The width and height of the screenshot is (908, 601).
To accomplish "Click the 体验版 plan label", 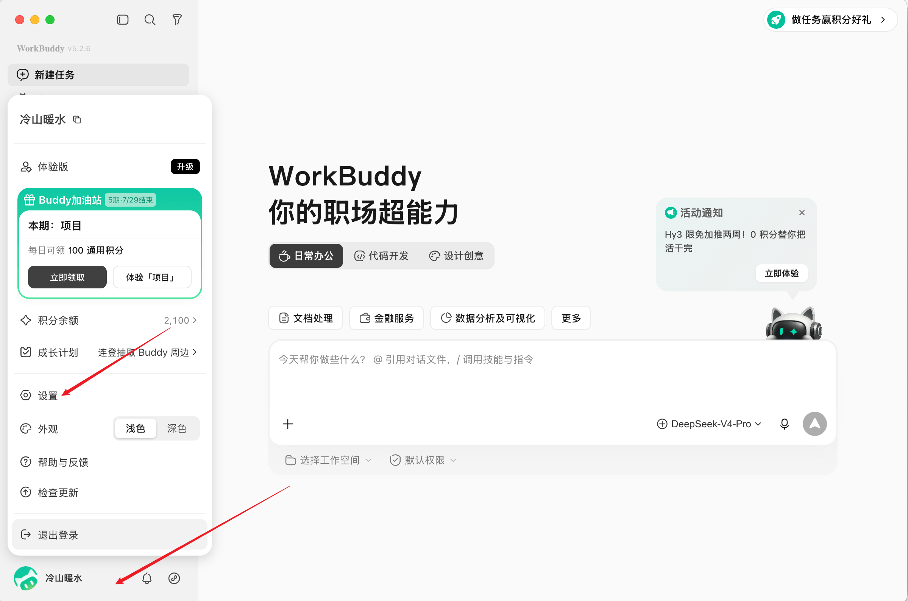I will (x=53, y=167).
